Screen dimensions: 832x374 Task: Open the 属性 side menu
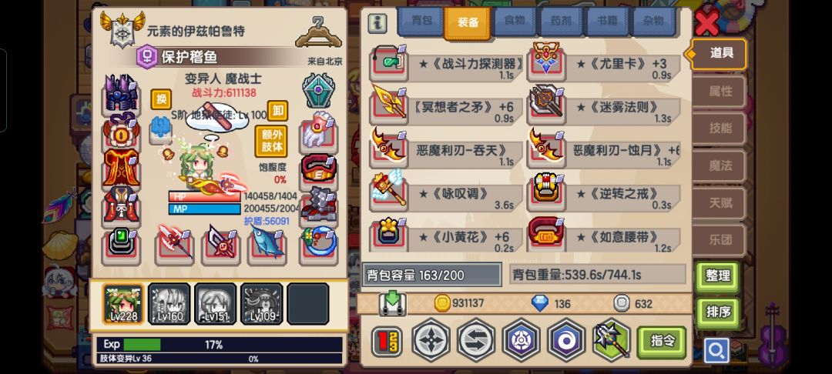720,91
